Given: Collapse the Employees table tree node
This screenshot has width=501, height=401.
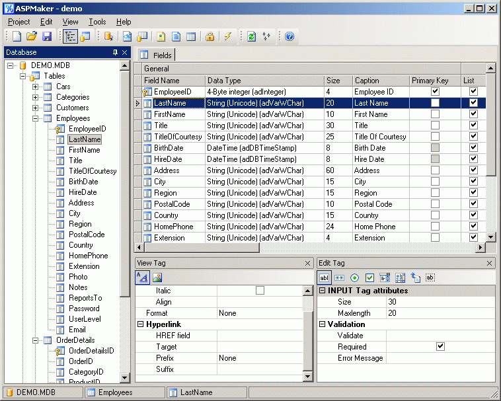Looking at the screenshot, I should click(x=35, y=118).
